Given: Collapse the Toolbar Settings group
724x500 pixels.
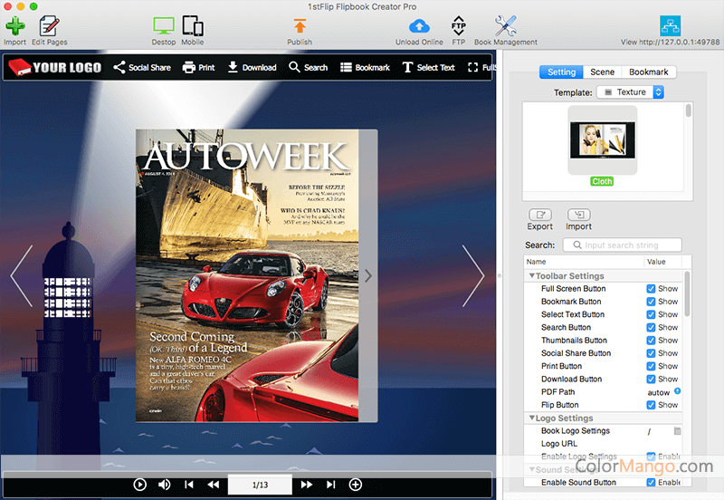Looking at the screenshot, I should click(531, 276).
